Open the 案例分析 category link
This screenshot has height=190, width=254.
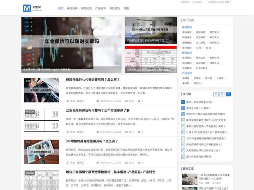[x=214, y=58]
